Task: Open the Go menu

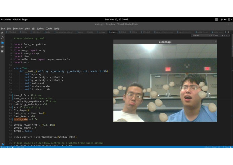Action: pyautogui.click(x=34, y=29)
